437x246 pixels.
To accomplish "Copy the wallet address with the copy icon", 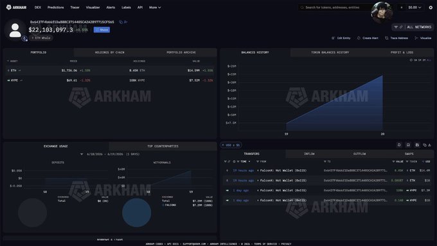I will pos(121,22).
